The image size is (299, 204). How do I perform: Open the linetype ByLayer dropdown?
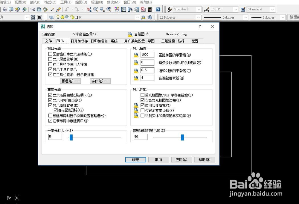(245, 17)
